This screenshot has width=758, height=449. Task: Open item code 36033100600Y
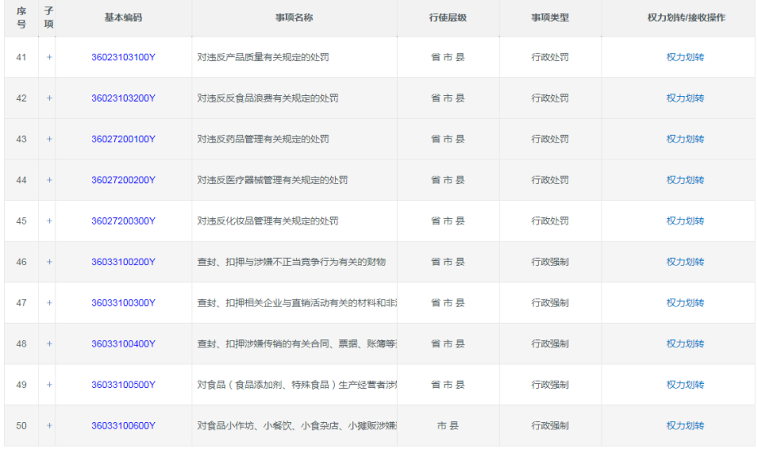(x=123, y=425)
